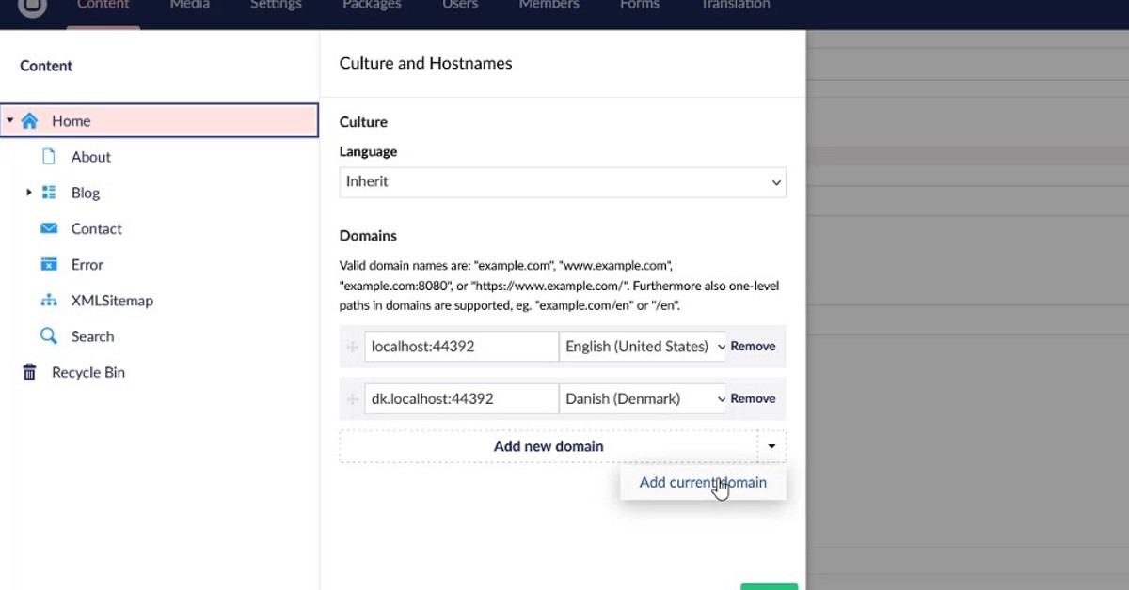This screenshot has width=1129, height=590.
Task: Open the caret beside Add new domain
Action: (x=771, y=445)
